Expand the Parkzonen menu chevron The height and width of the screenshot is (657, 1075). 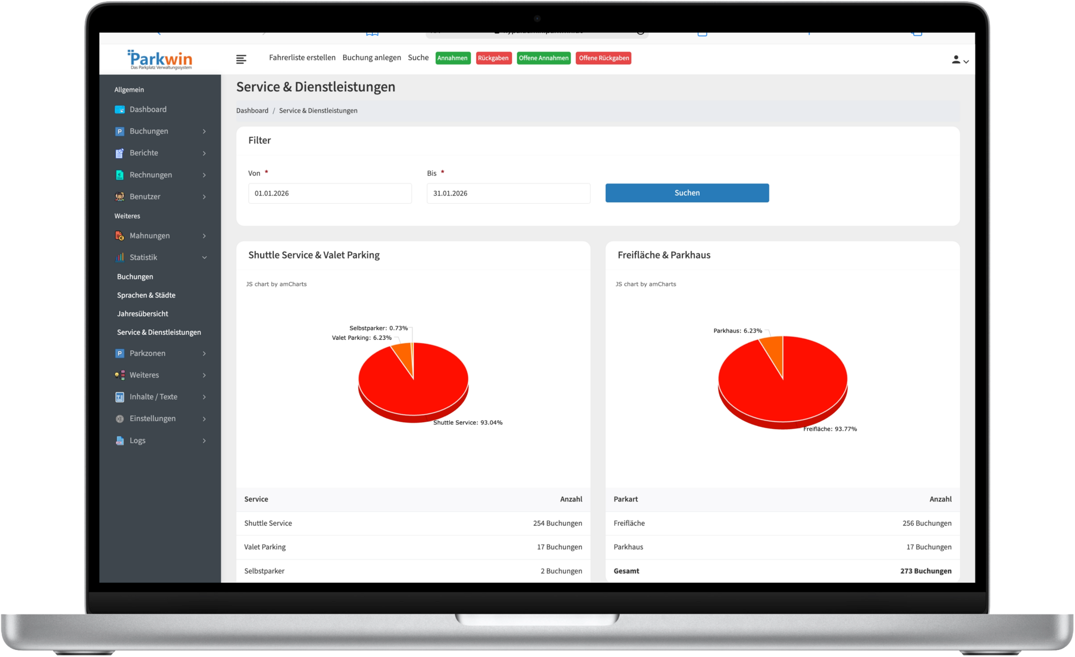coord(204,354)
